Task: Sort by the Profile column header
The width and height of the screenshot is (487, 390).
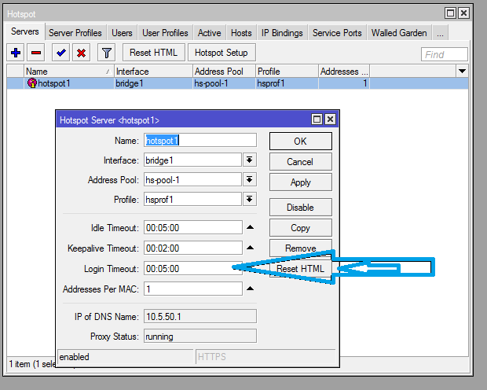Action: click(287, 72)
